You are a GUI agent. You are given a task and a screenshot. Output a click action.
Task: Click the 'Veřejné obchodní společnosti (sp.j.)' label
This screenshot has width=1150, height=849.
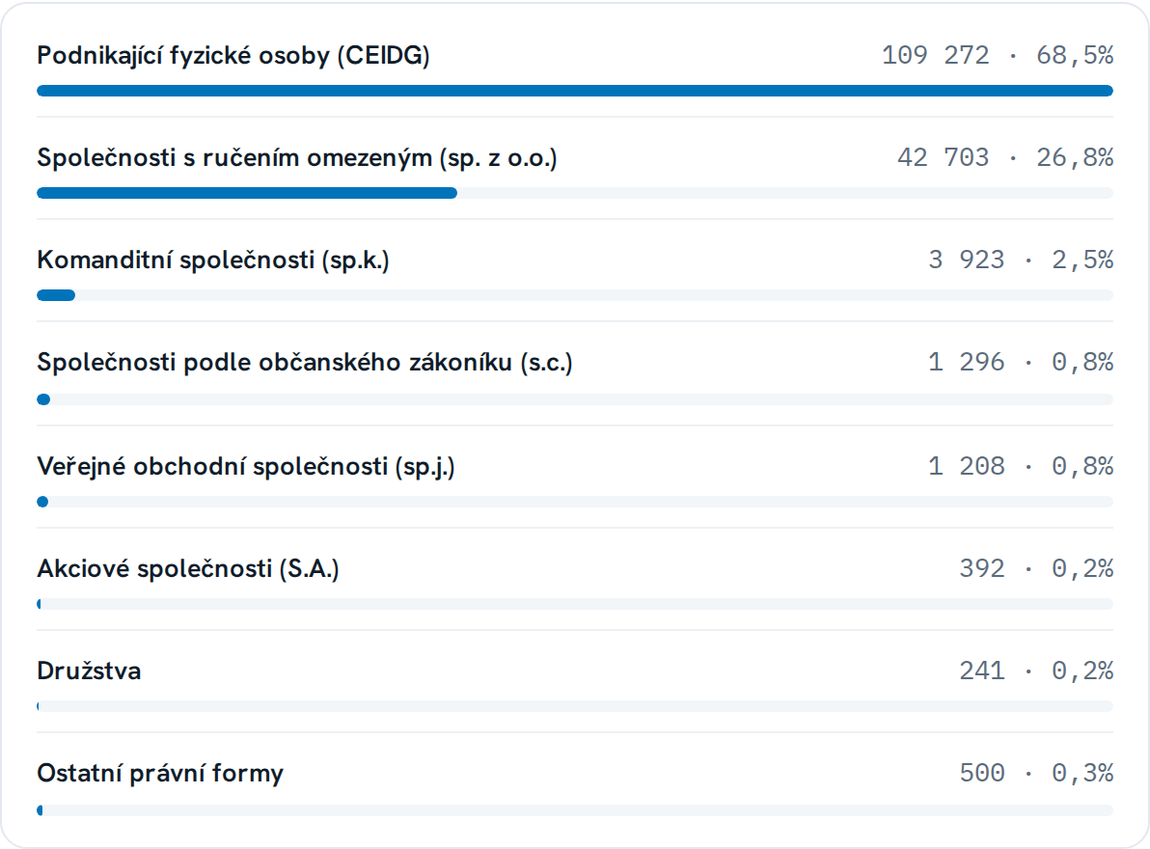pyautogui.click(x=246, y=467)
